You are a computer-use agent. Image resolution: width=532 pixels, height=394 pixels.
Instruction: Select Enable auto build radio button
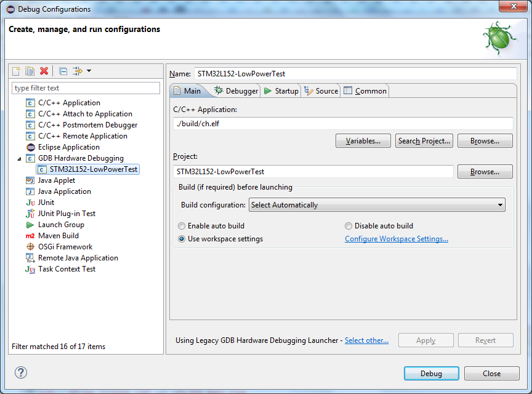coord(182,226)
